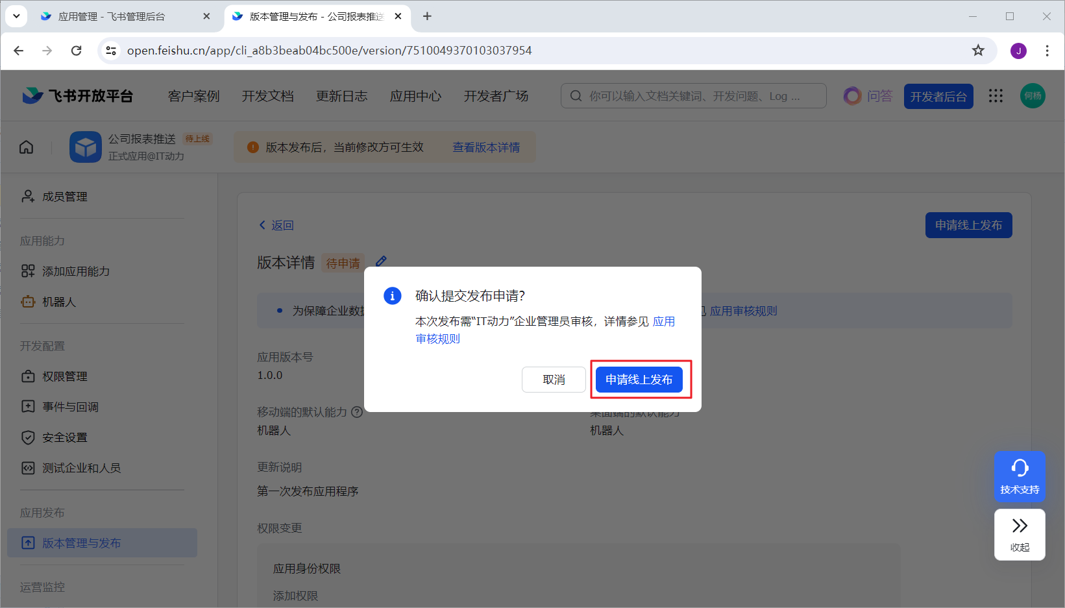1065x608 pixels.
Task: Collapse the floating panel with 收起
Action: click(x=1019, y=534)
